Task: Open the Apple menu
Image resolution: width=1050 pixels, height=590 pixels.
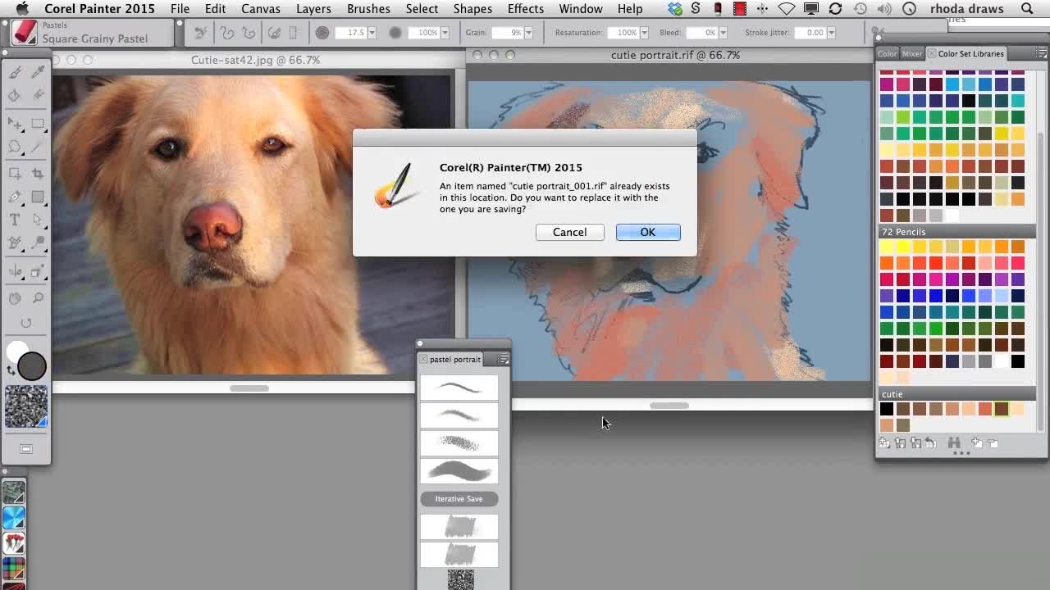Action: coord(22,9)
